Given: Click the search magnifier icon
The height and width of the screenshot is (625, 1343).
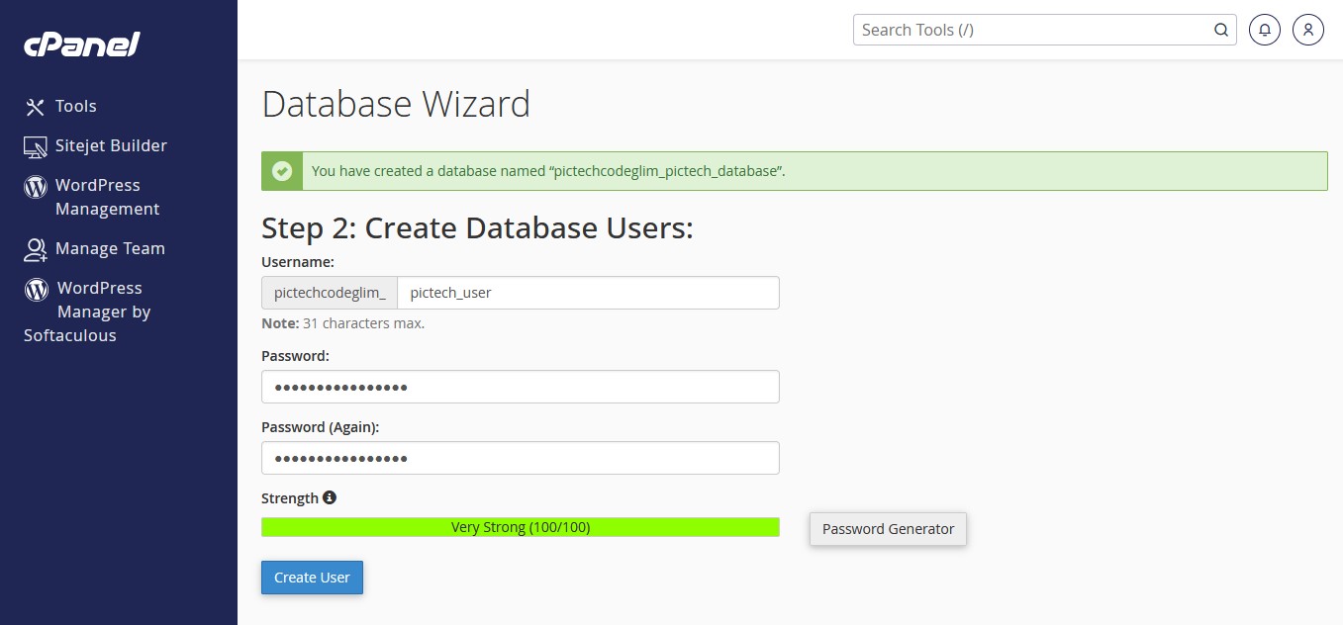Looking at the screenshot, I should [1221, 30].
